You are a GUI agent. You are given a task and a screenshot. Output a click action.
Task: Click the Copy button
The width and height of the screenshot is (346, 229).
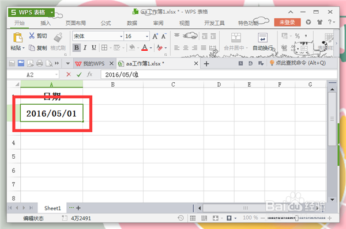click(38, 48)
